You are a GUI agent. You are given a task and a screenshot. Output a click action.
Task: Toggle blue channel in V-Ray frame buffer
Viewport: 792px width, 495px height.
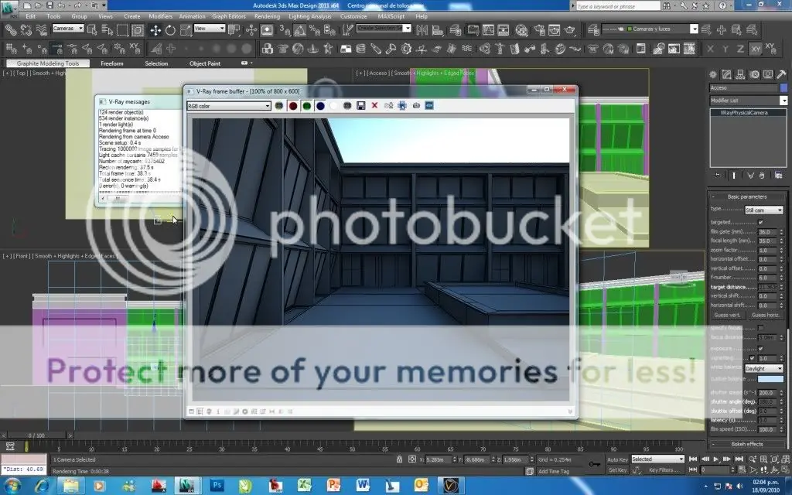click(x=320, y=105)
